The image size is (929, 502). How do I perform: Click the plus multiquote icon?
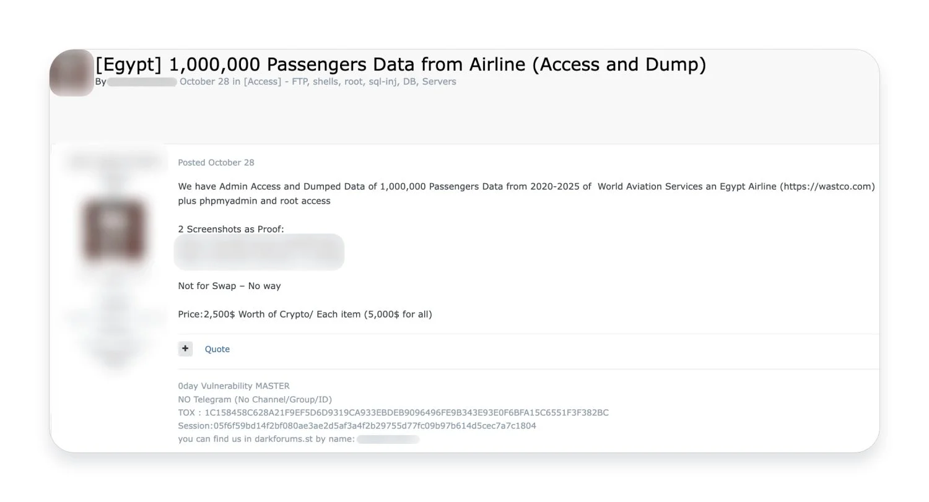click(x=185, y=348)
